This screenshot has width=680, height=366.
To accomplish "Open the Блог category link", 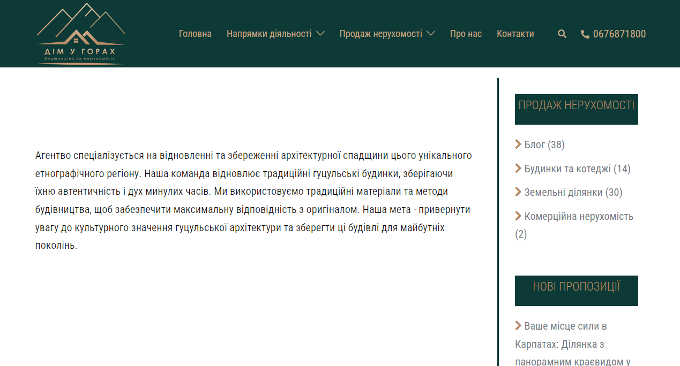I will [x=535, y=144].
